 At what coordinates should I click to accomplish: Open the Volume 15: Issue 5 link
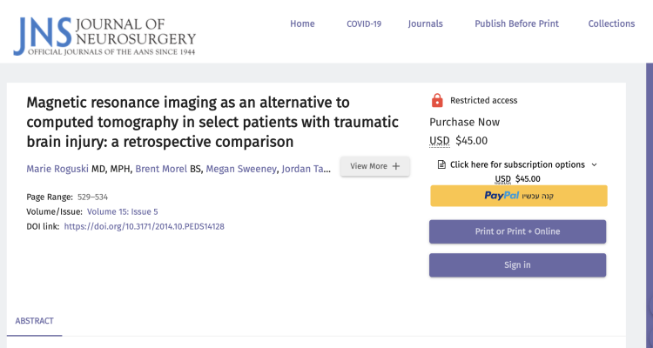coord(122,211)
